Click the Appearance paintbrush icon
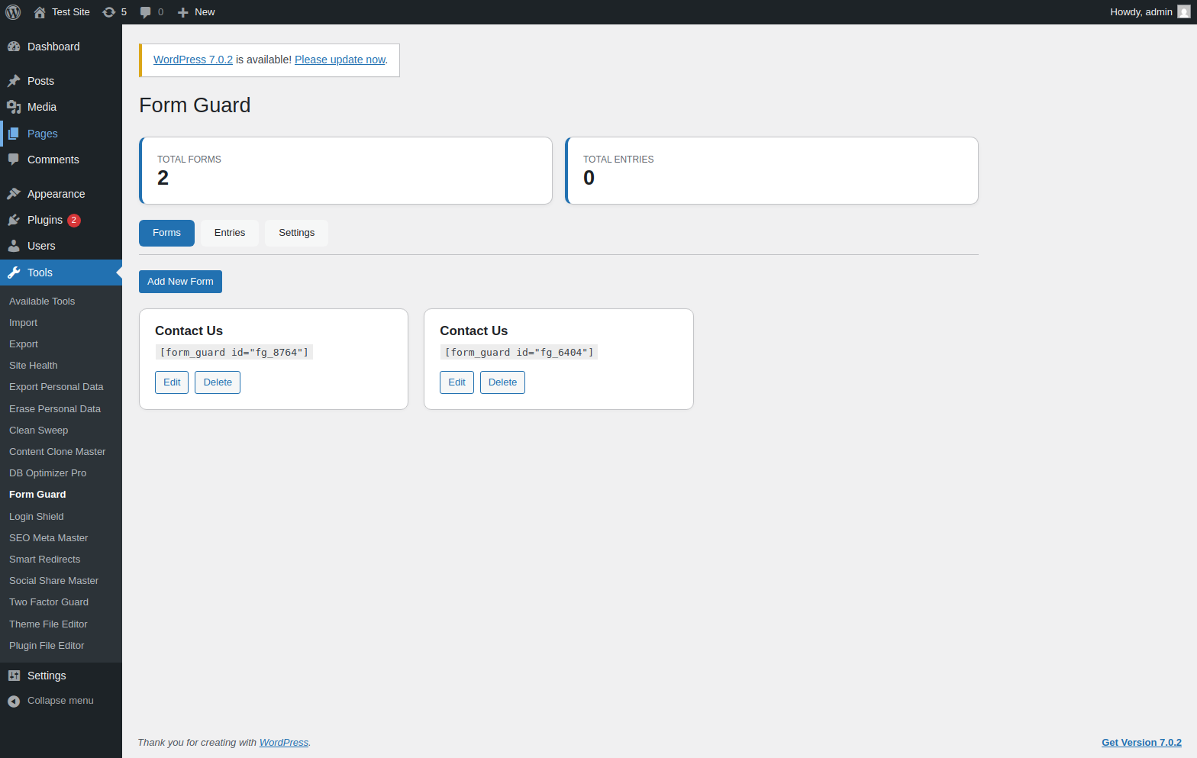 pyautogui.click(x=14, y=194)
